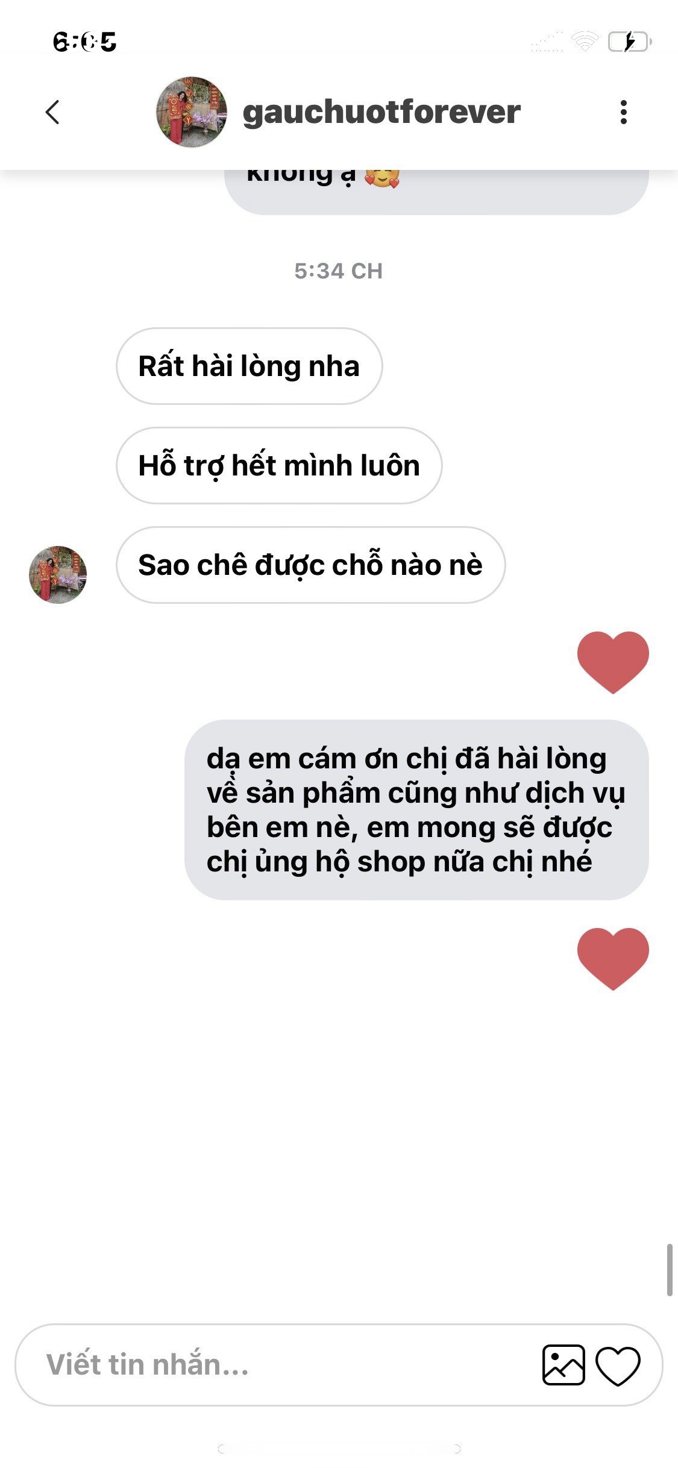Tap the clock in the status bar
Screen dimensions: 678x1468
coord(84,42)
